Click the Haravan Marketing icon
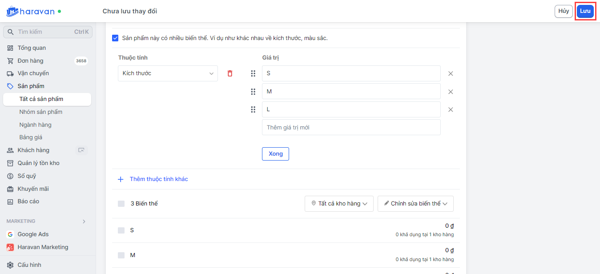The width and height of the screenshot is (600, 274). coord(10,247)
